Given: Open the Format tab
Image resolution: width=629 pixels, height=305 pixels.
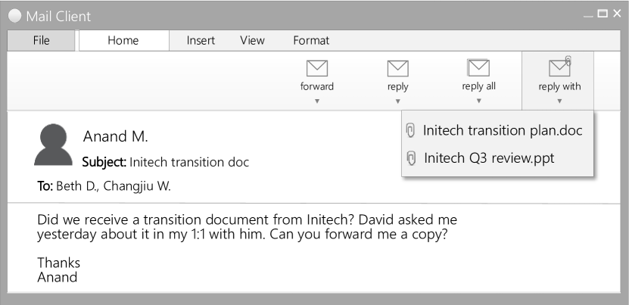Looking at the screenshot, I should coord(311,41).
